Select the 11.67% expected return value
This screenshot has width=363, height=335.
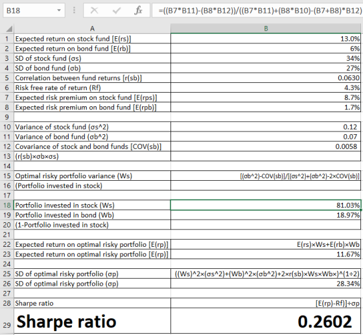(x=266, y=254)
